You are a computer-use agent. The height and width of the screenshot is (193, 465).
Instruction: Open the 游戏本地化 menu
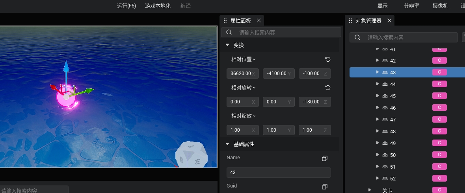point(158,6)
